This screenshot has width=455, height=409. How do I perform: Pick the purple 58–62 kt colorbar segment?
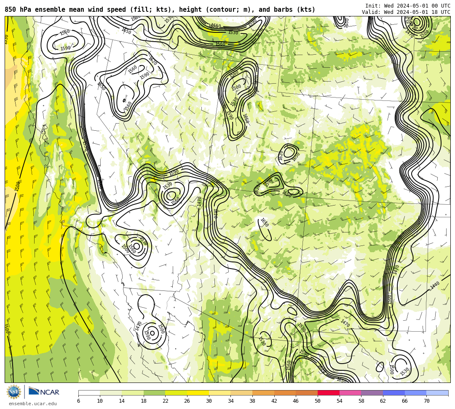pyautogui.click(x=372, y=393)
